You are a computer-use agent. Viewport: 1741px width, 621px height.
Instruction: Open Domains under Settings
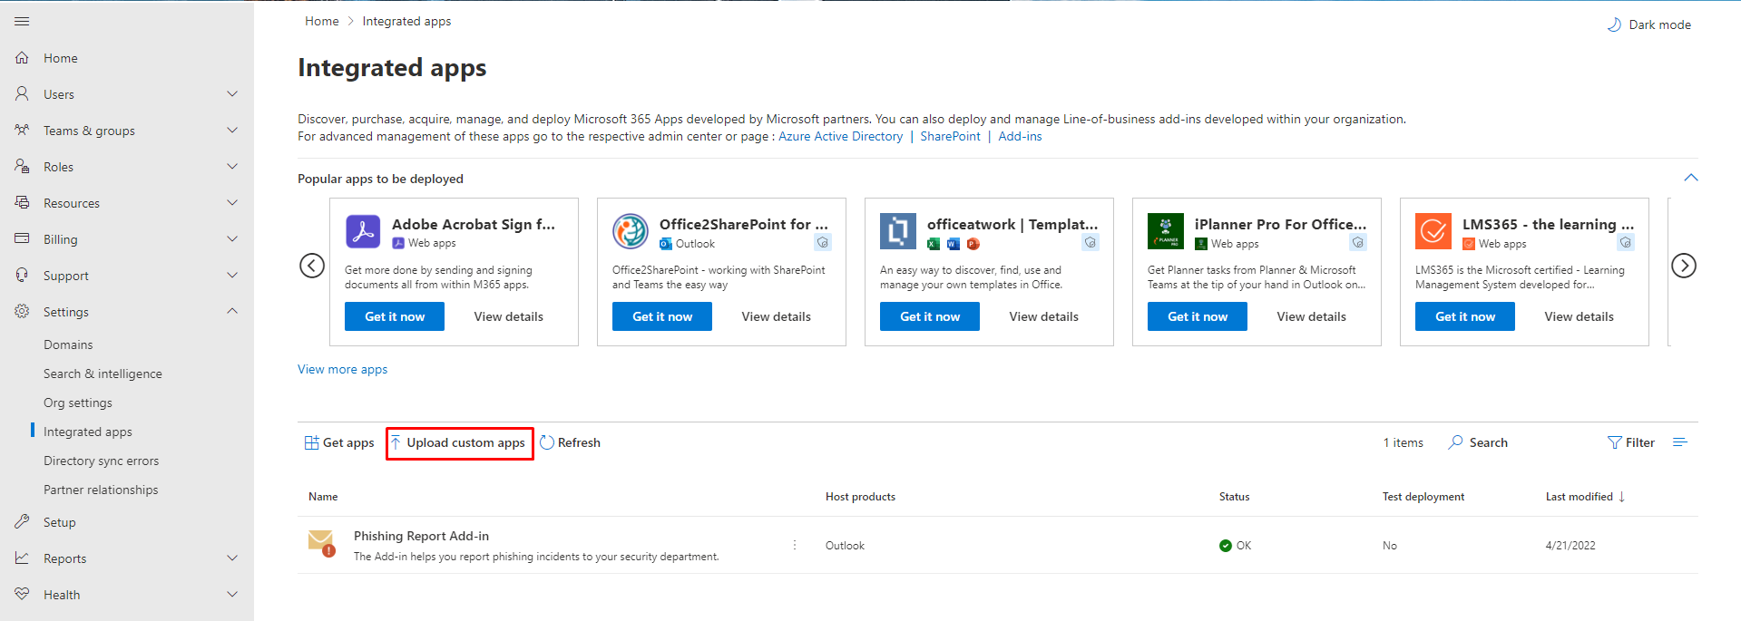tap(68, 344)
